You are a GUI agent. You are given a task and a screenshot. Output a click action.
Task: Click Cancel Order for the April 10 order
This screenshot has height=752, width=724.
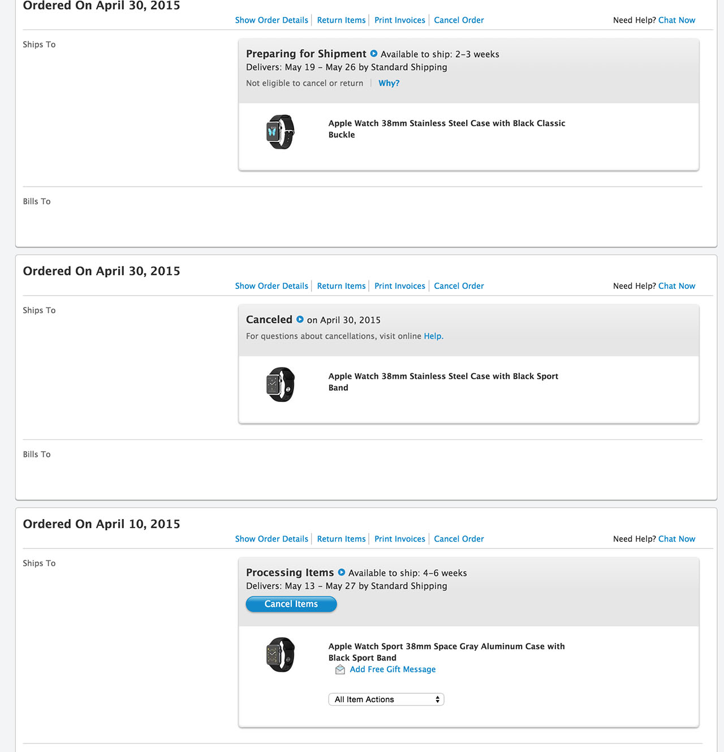point(459,539)
